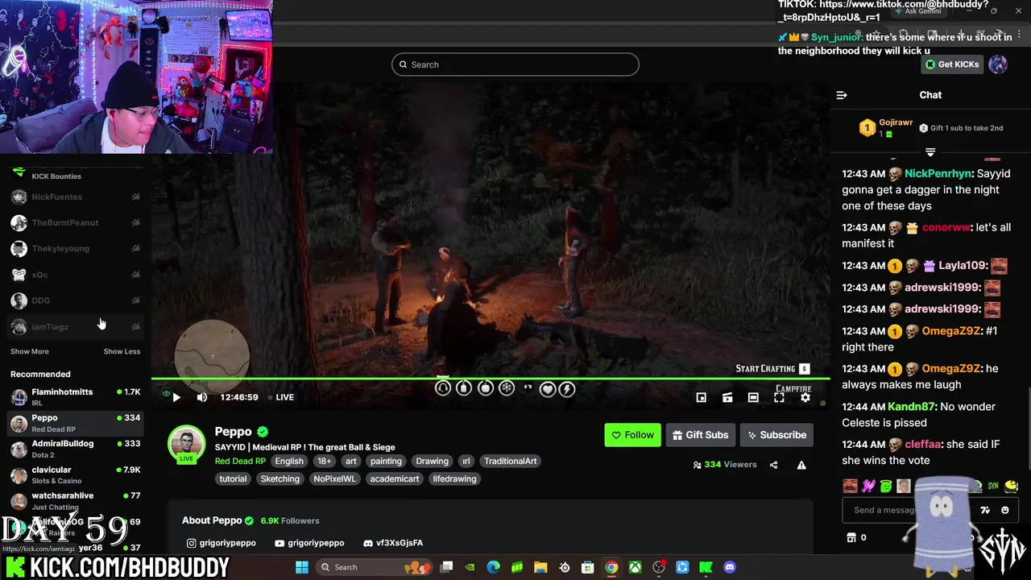Select the Drawing tag
This screenshot has height=580, width=1031.
pos(432,462)
